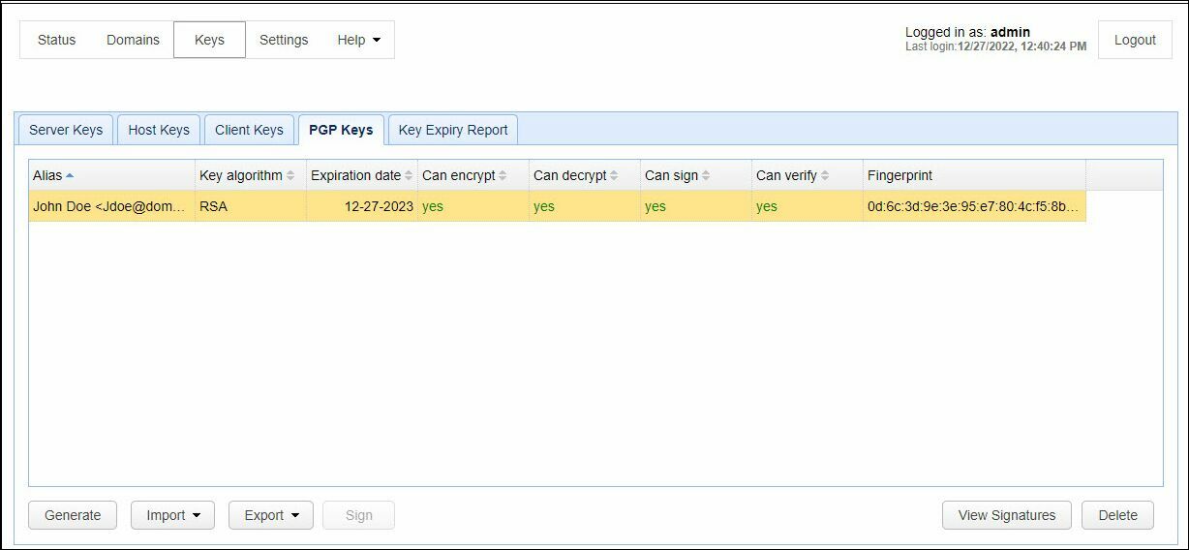Open the Status menu item
This screenshot has height=550, width=1189.
click(x=56, y=40)
